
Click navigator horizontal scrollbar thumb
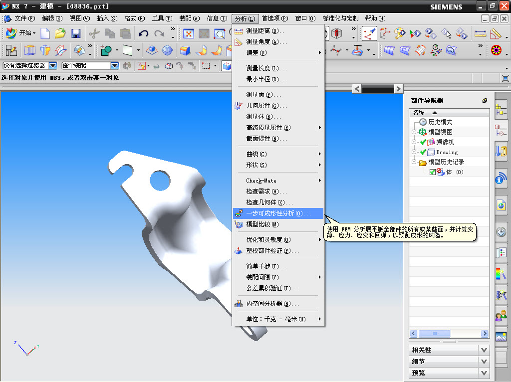point(435,334)
